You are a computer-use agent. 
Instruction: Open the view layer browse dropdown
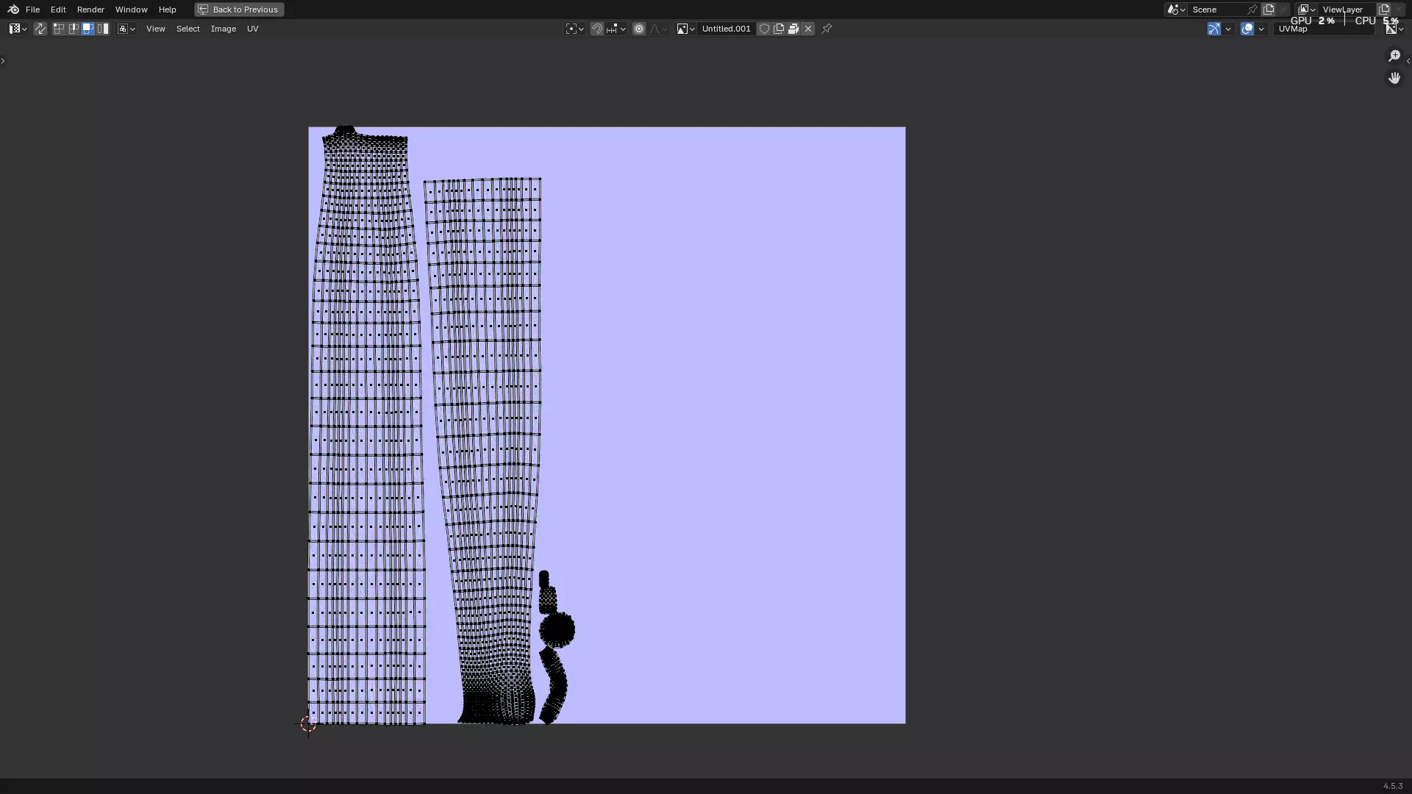(1307, 10)
